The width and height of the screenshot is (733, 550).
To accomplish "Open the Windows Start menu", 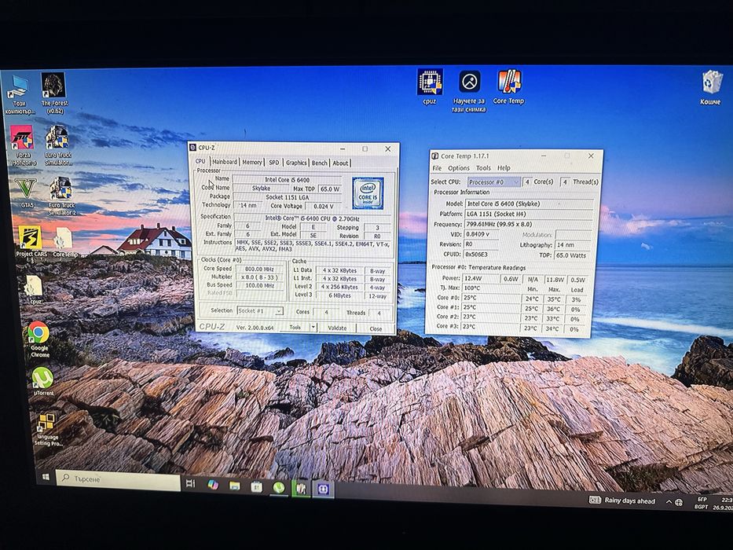I will [46, 477].
